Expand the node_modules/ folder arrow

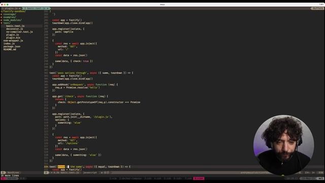coord(2,20)
